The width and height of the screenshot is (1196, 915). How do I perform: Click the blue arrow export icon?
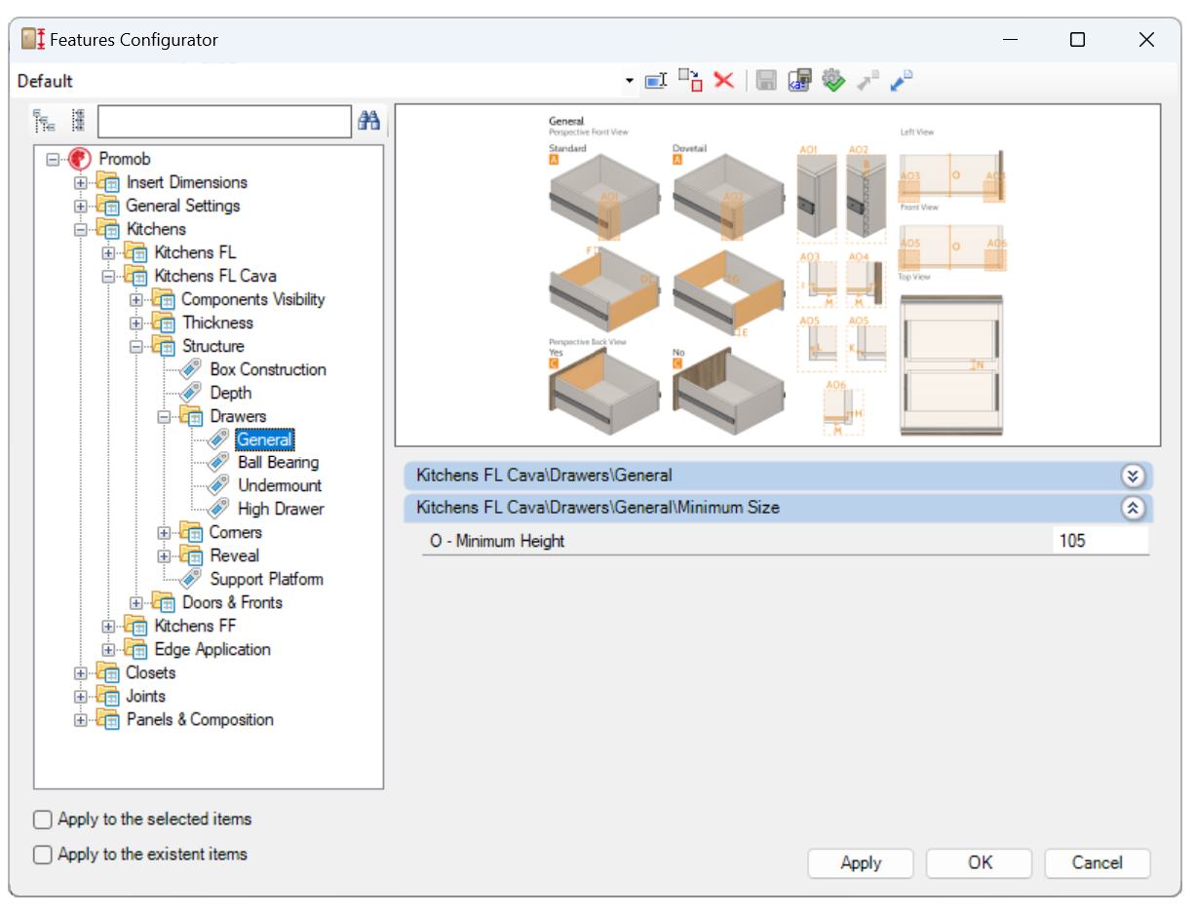902,81
